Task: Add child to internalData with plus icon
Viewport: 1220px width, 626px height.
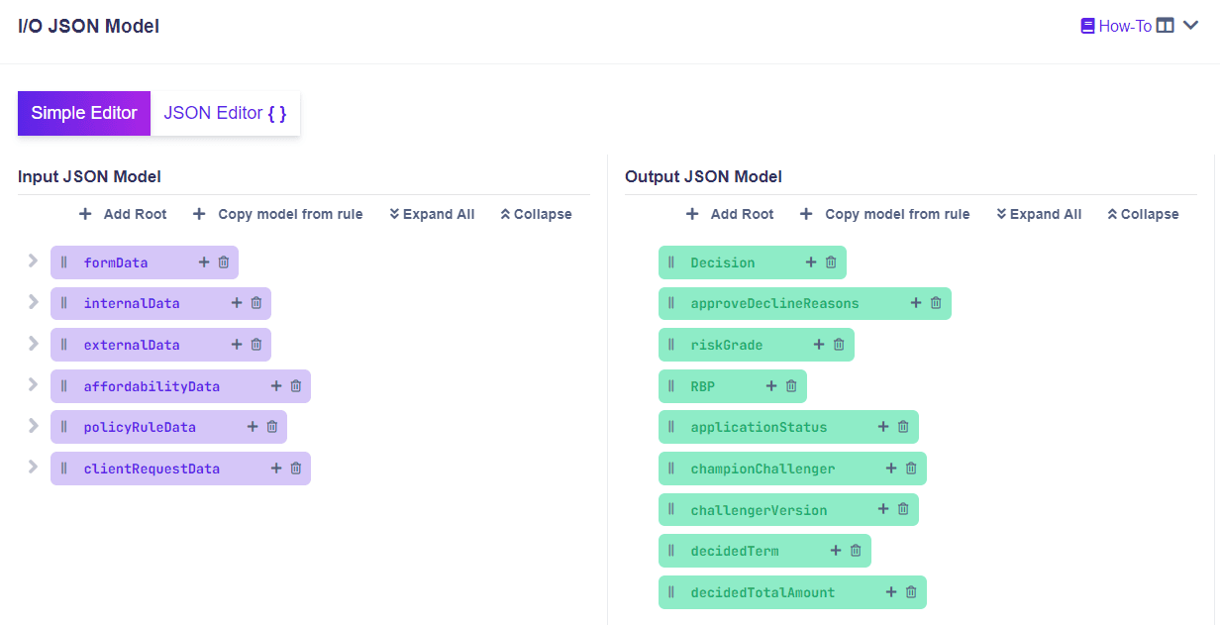Action: pos(237,303)
